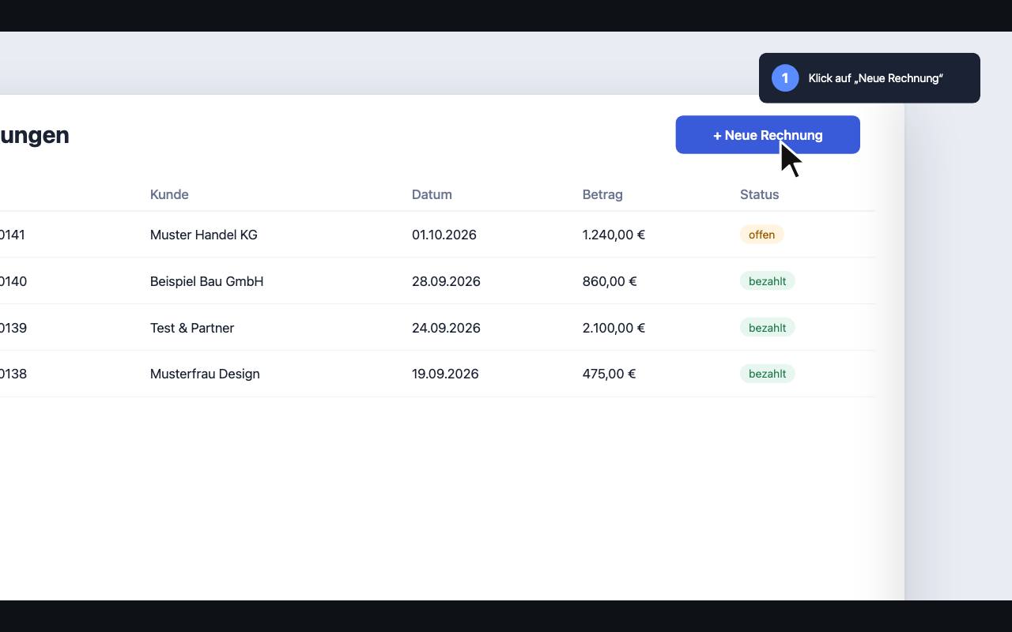Select the amount "2.100,00 €"
1012x632 pixels.
tap(614, 328)
